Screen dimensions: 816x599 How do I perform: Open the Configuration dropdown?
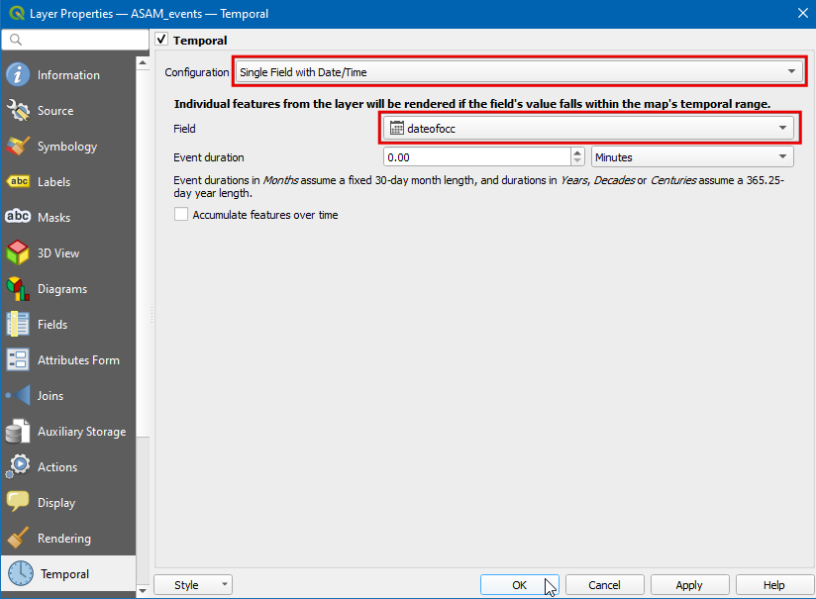coord(519,72)
